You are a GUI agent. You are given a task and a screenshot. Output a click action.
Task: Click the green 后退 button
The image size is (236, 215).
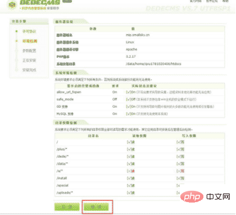(x=67, y=207)
